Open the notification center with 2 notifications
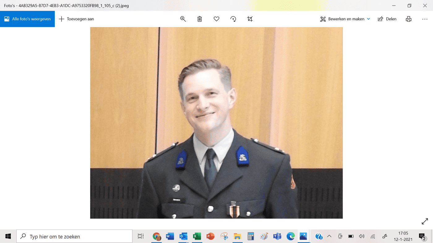Image resolution: width=433 pixels, height=243 pixels. 422,237
